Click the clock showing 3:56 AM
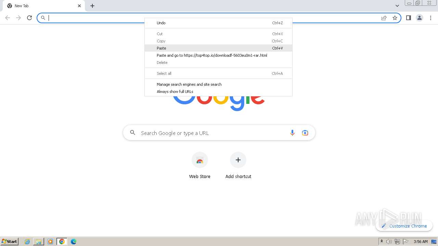438x246 pixels. point(421,242)
